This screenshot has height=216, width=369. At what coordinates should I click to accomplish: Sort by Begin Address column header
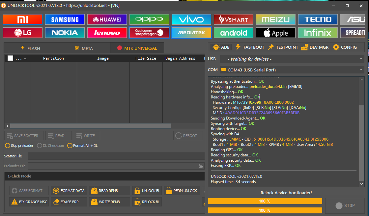180,58
